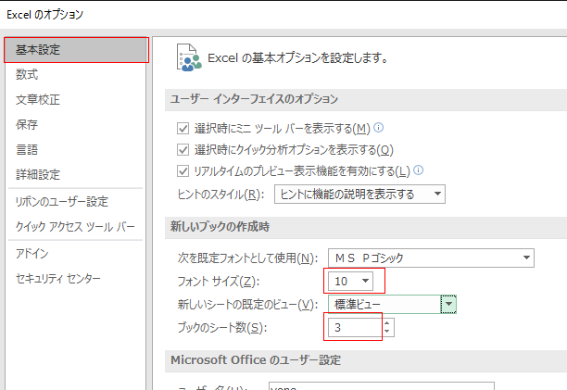
Task: Toggle mini toolbar on selection checkbox
Action: (182, 128)
